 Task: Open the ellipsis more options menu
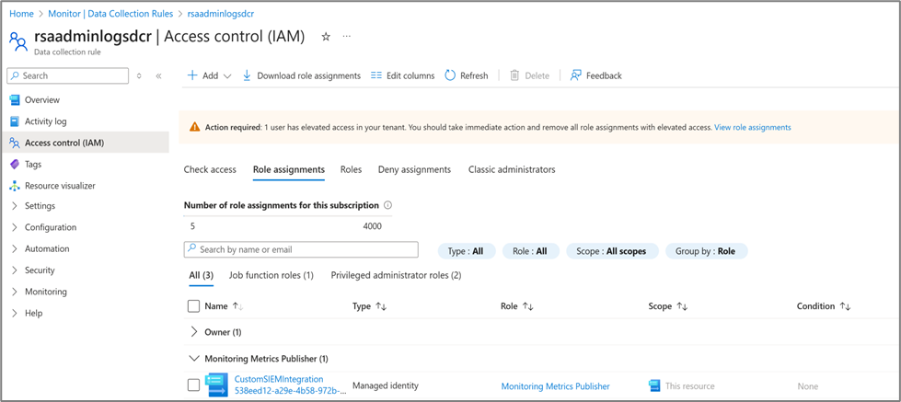[x=347, y=37]
